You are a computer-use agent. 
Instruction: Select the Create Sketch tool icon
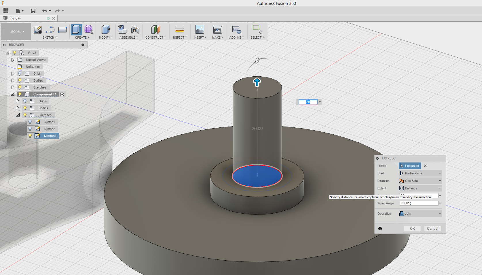(x=37, y=30)
